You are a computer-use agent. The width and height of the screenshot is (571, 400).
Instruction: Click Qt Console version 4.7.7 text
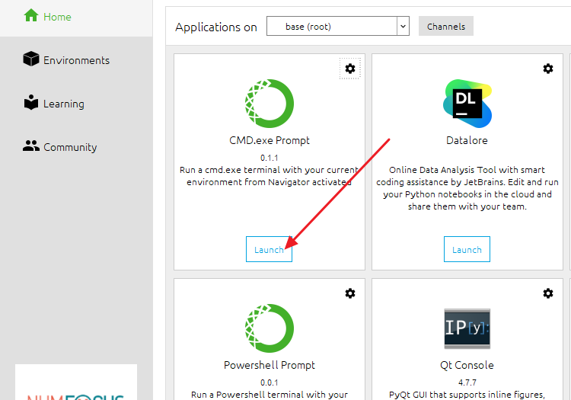click(467, 382)
